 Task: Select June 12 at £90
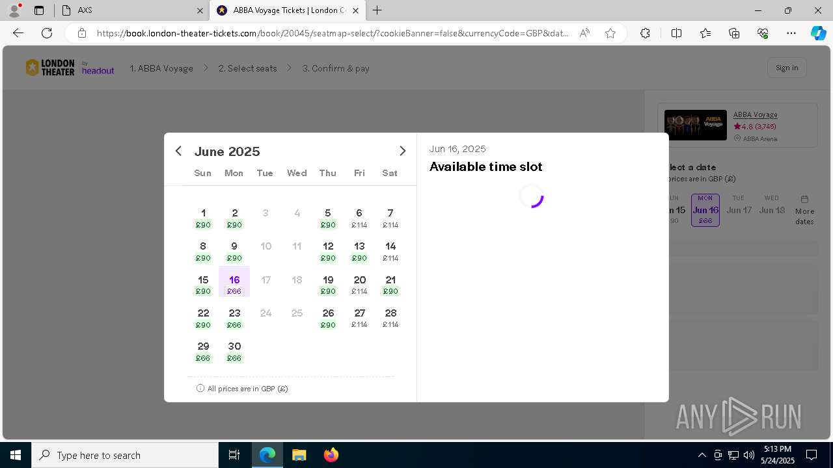tap(328, 252)
